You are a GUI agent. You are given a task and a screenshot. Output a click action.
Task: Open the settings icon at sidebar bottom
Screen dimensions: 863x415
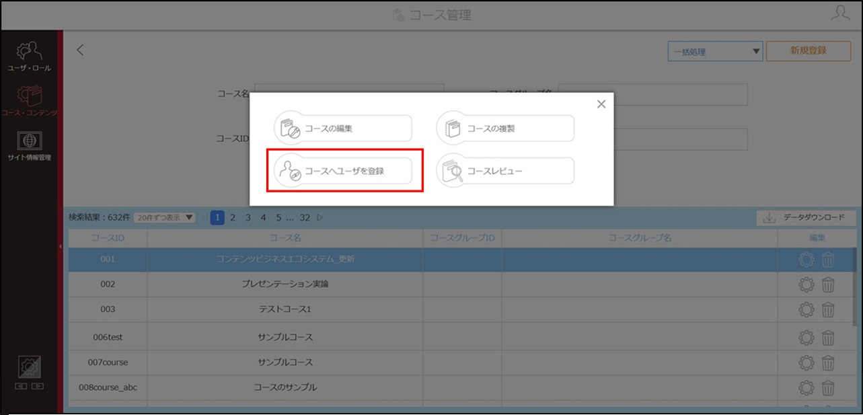[29, 367]
